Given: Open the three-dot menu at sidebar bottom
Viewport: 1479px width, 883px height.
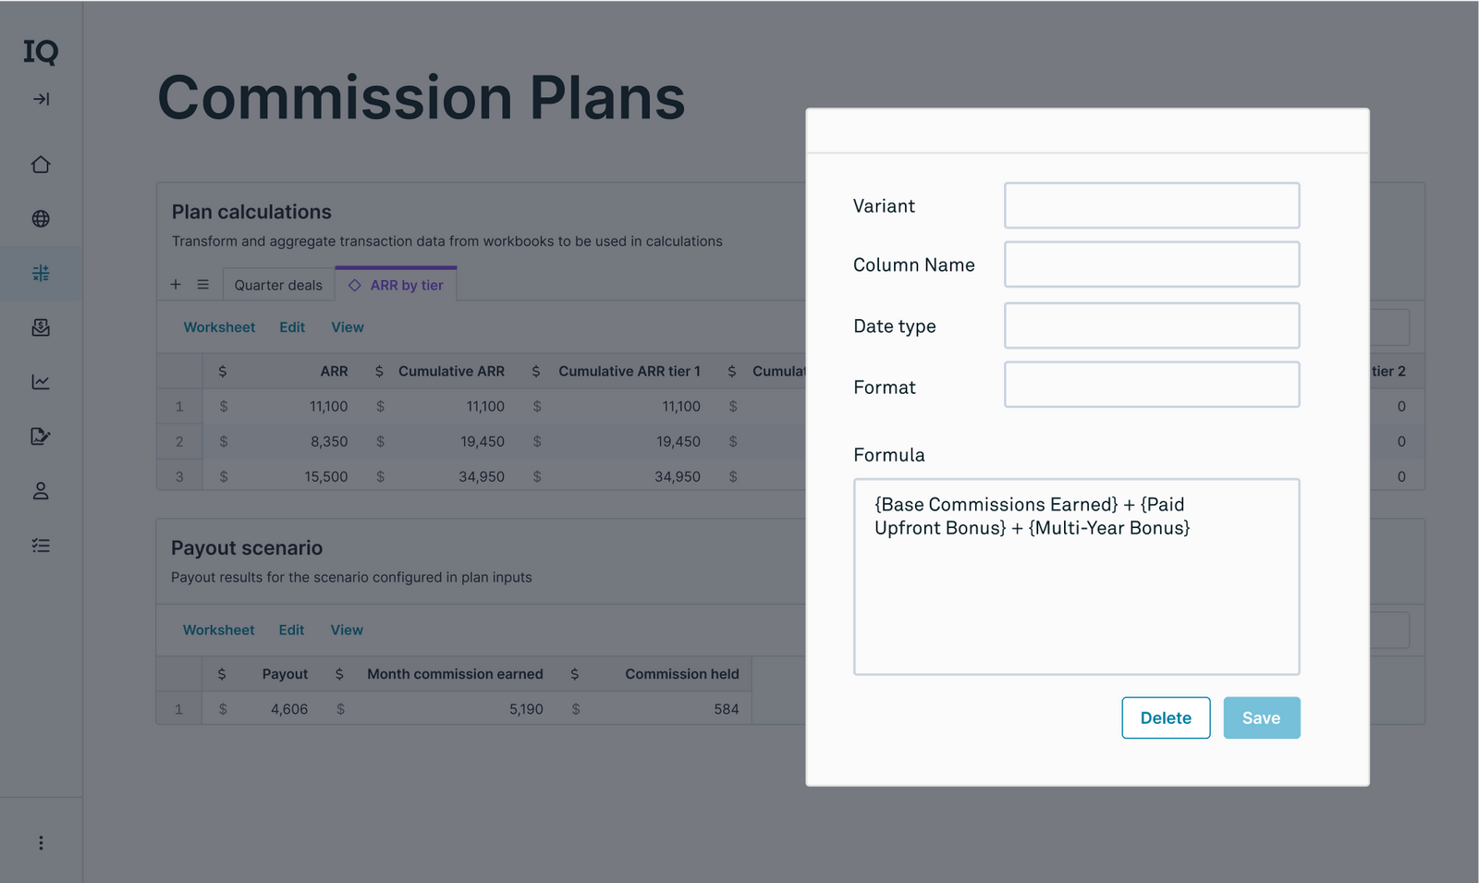Looking at the screenshot, I should [41, 842].
